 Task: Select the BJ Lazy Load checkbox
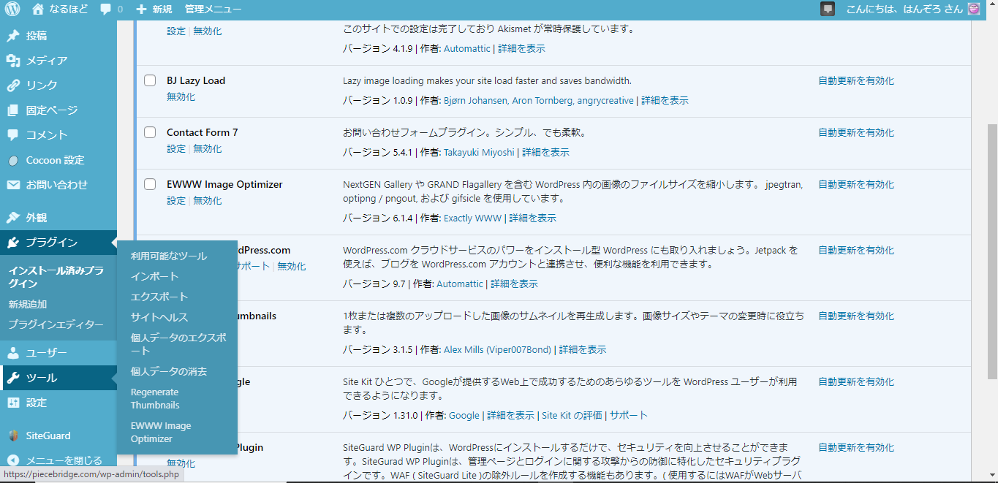(150, 80)
